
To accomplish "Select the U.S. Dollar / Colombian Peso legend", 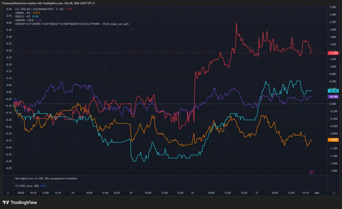I will [x=39, y=9].
